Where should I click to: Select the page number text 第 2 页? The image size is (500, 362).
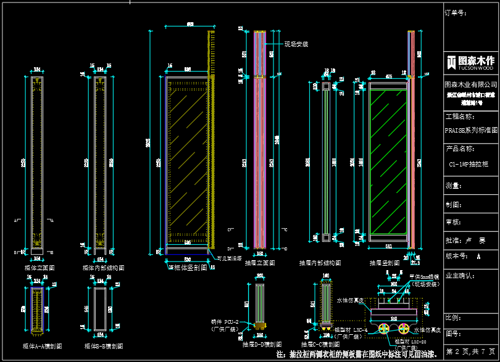[x=457, y=351]
